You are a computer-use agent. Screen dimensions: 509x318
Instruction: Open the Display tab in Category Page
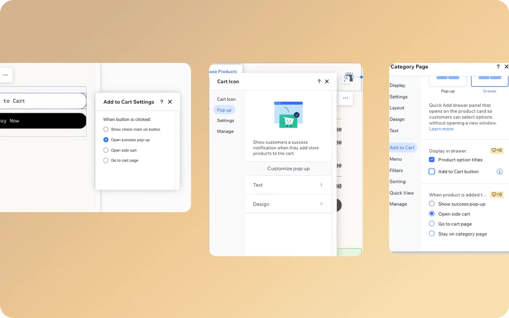click(x=397, y=85)
